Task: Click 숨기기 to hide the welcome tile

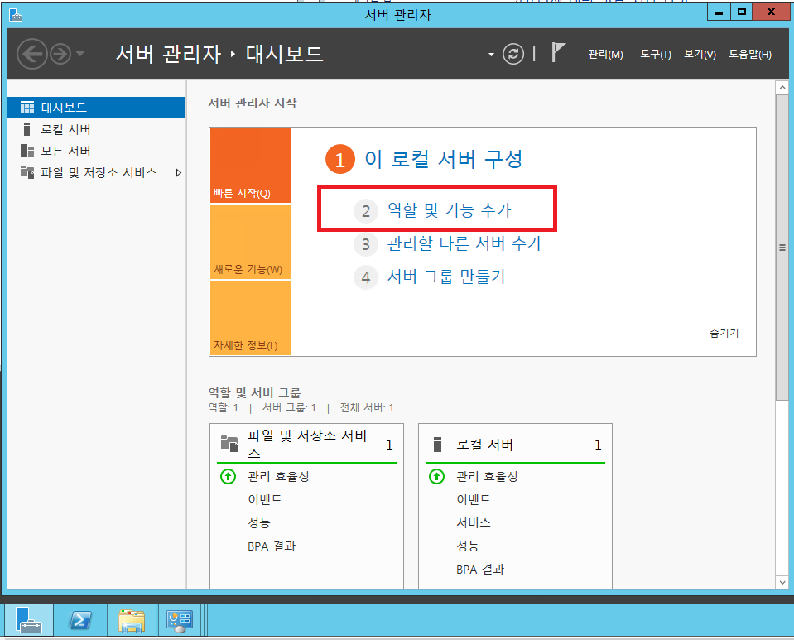Action: tap(724, 333)
